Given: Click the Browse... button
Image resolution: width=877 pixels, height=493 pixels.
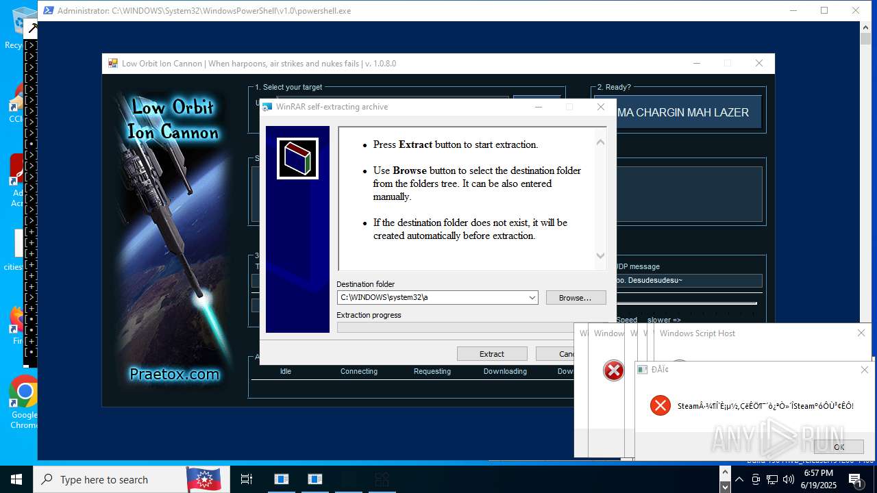Looking at the screenshot, I should tap(576, 298).
